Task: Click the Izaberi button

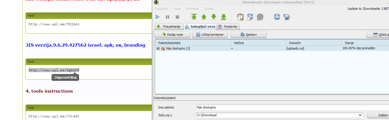Action: tap(378, 115)
